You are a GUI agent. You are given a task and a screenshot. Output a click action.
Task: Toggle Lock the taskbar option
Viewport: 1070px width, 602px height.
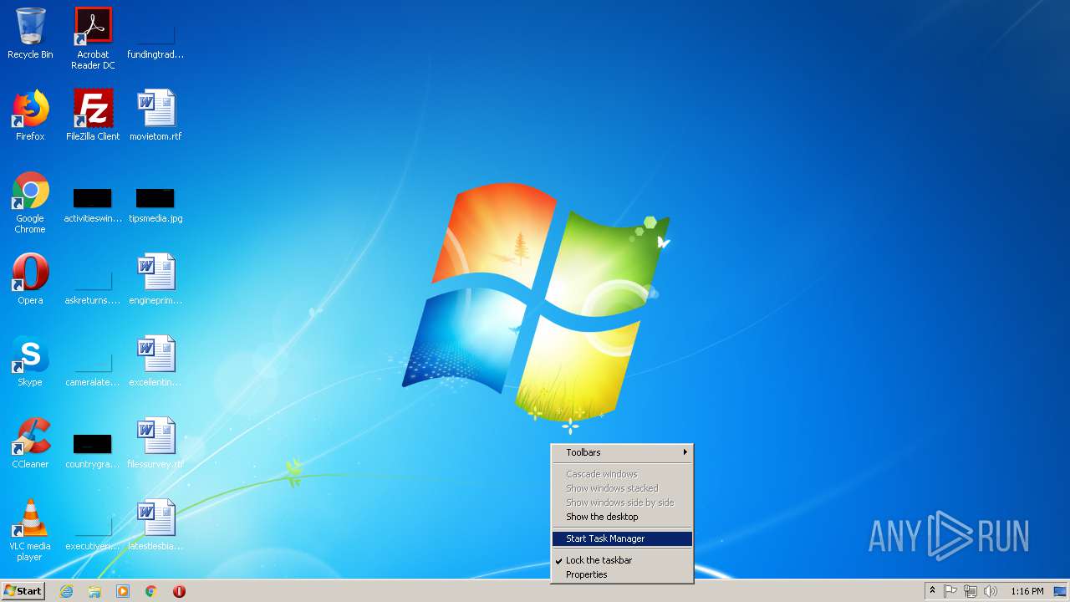tap(622, 560)
